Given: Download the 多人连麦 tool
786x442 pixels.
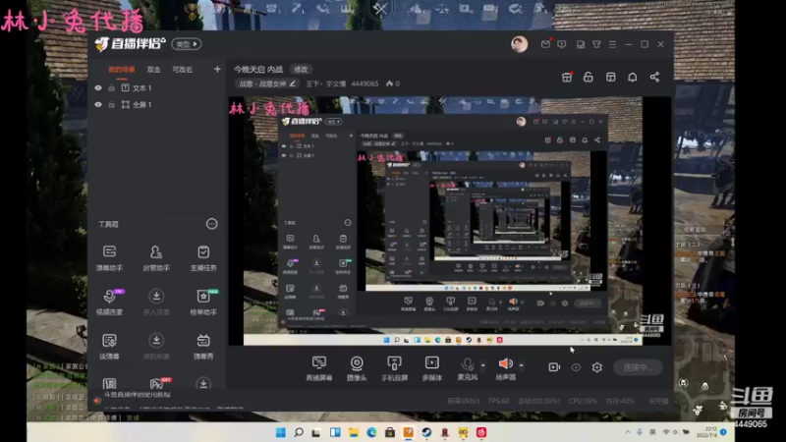Looking at the screenshot, I should point(156,302).
